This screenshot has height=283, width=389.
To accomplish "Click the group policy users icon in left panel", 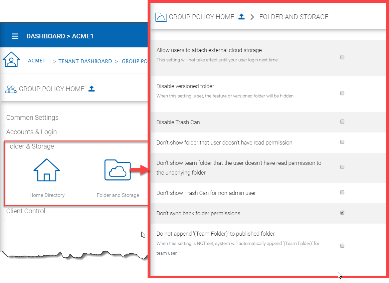I will 11,89.
